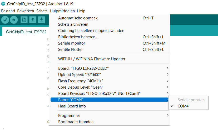Expand the Programmer submenu
The width and height of the screenshot is (218, 130).
[110, 116]
